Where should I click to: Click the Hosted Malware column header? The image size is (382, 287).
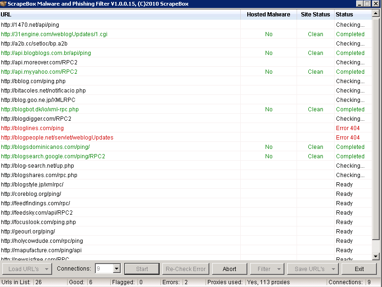[268, 14]
